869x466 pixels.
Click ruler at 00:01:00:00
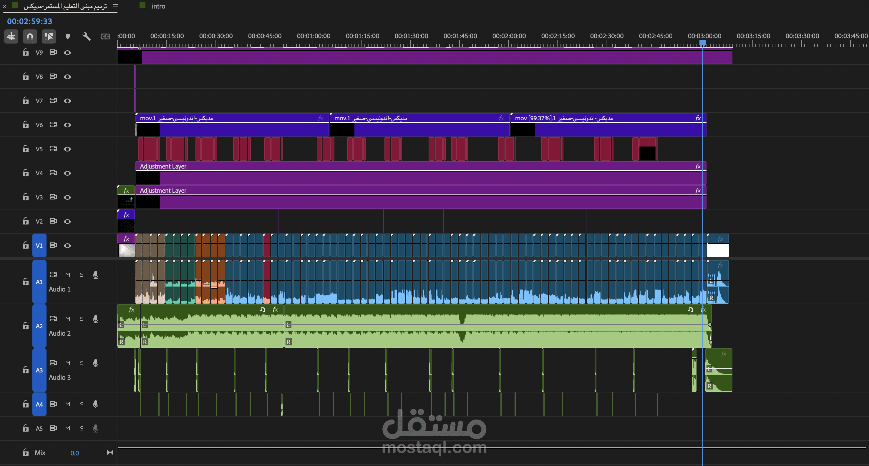click(x=314, y=36)
